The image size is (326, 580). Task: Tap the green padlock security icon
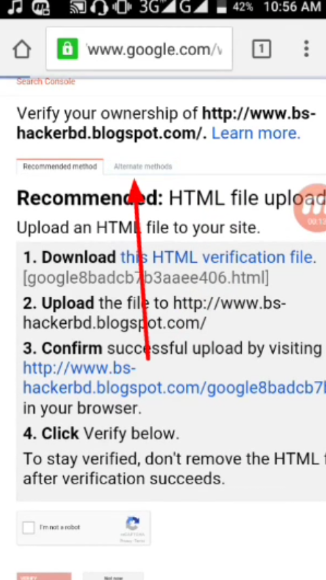click(67, 49)
